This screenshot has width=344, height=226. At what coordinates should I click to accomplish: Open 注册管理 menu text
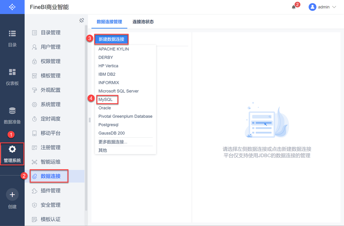coord(51,148)
